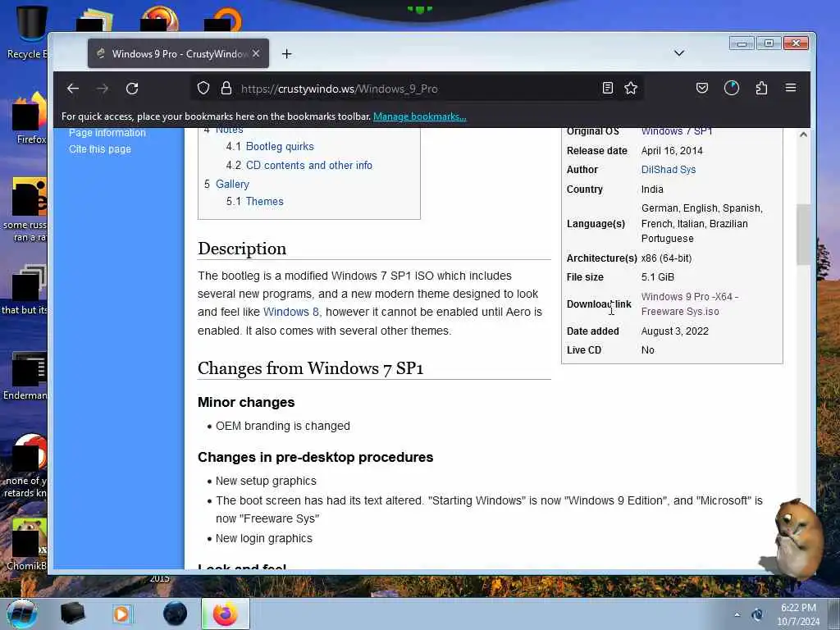The image size is (840, 630).
Task: Open the 'some russ ran a ra' desktop icon
Action: click(25, 210)
